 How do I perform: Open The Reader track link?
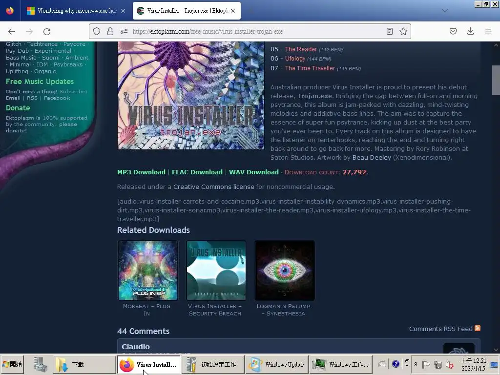[301, 49]
